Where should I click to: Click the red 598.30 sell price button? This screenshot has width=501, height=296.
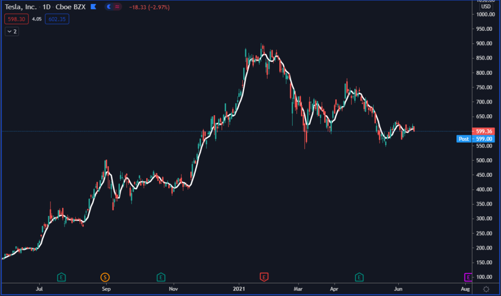[x=17, y=19]
